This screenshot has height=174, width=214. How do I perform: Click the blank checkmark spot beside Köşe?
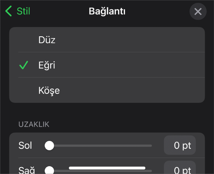coord(24,90)
